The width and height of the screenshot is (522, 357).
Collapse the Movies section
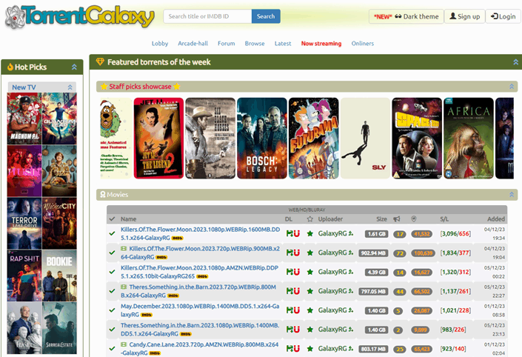point(512,195)
